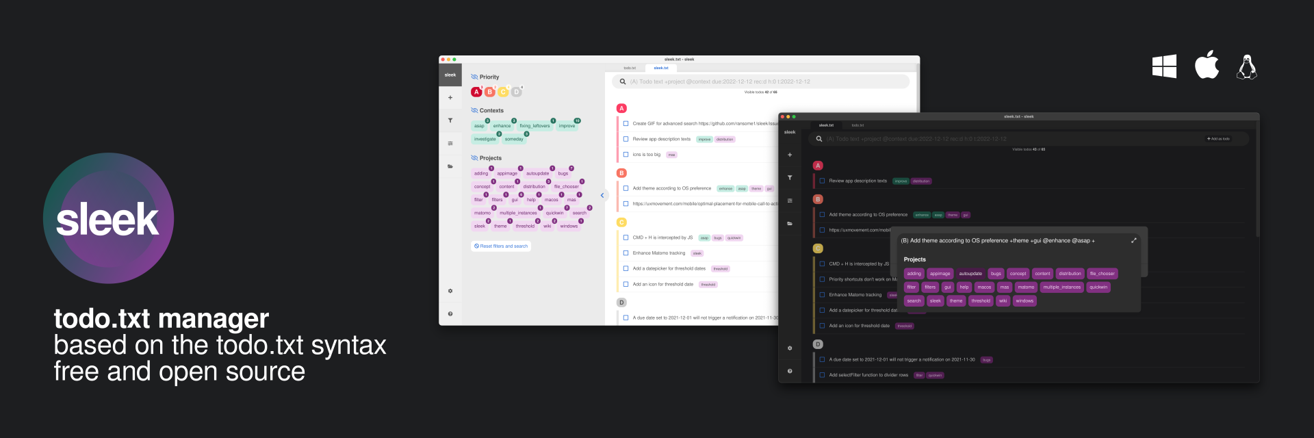
Task: Choose 'distribution' project in dark popup
Action: click(x=1070, y=274)
